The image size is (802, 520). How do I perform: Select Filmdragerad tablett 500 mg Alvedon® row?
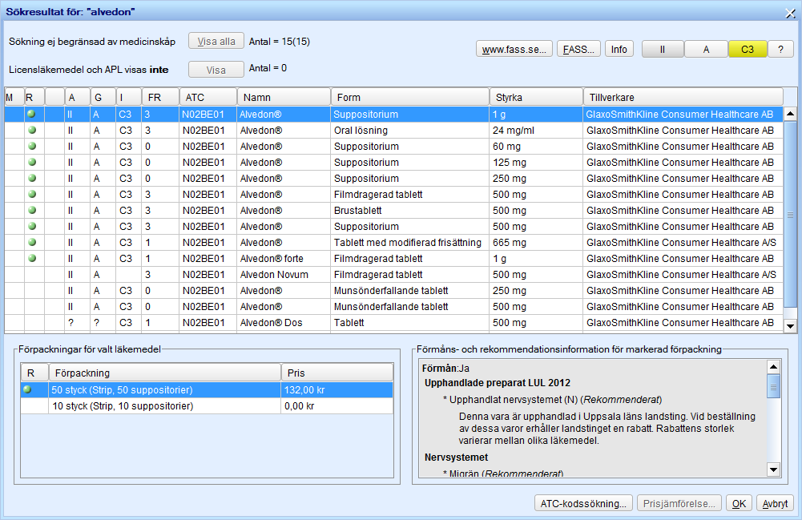pos(393,194)
